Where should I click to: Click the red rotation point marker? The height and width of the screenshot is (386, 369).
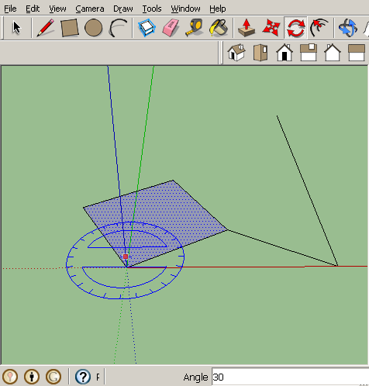(126, 257)
